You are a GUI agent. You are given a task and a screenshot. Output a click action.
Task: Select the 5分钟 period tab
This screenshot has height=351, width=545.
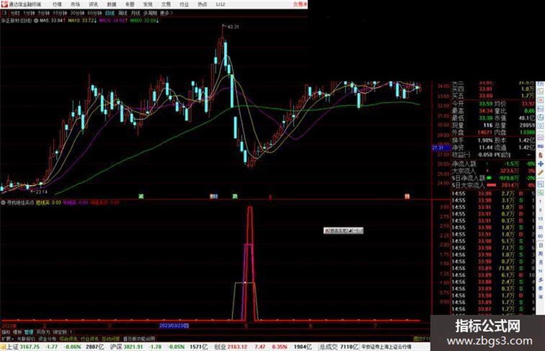click(x=43, y=13)
